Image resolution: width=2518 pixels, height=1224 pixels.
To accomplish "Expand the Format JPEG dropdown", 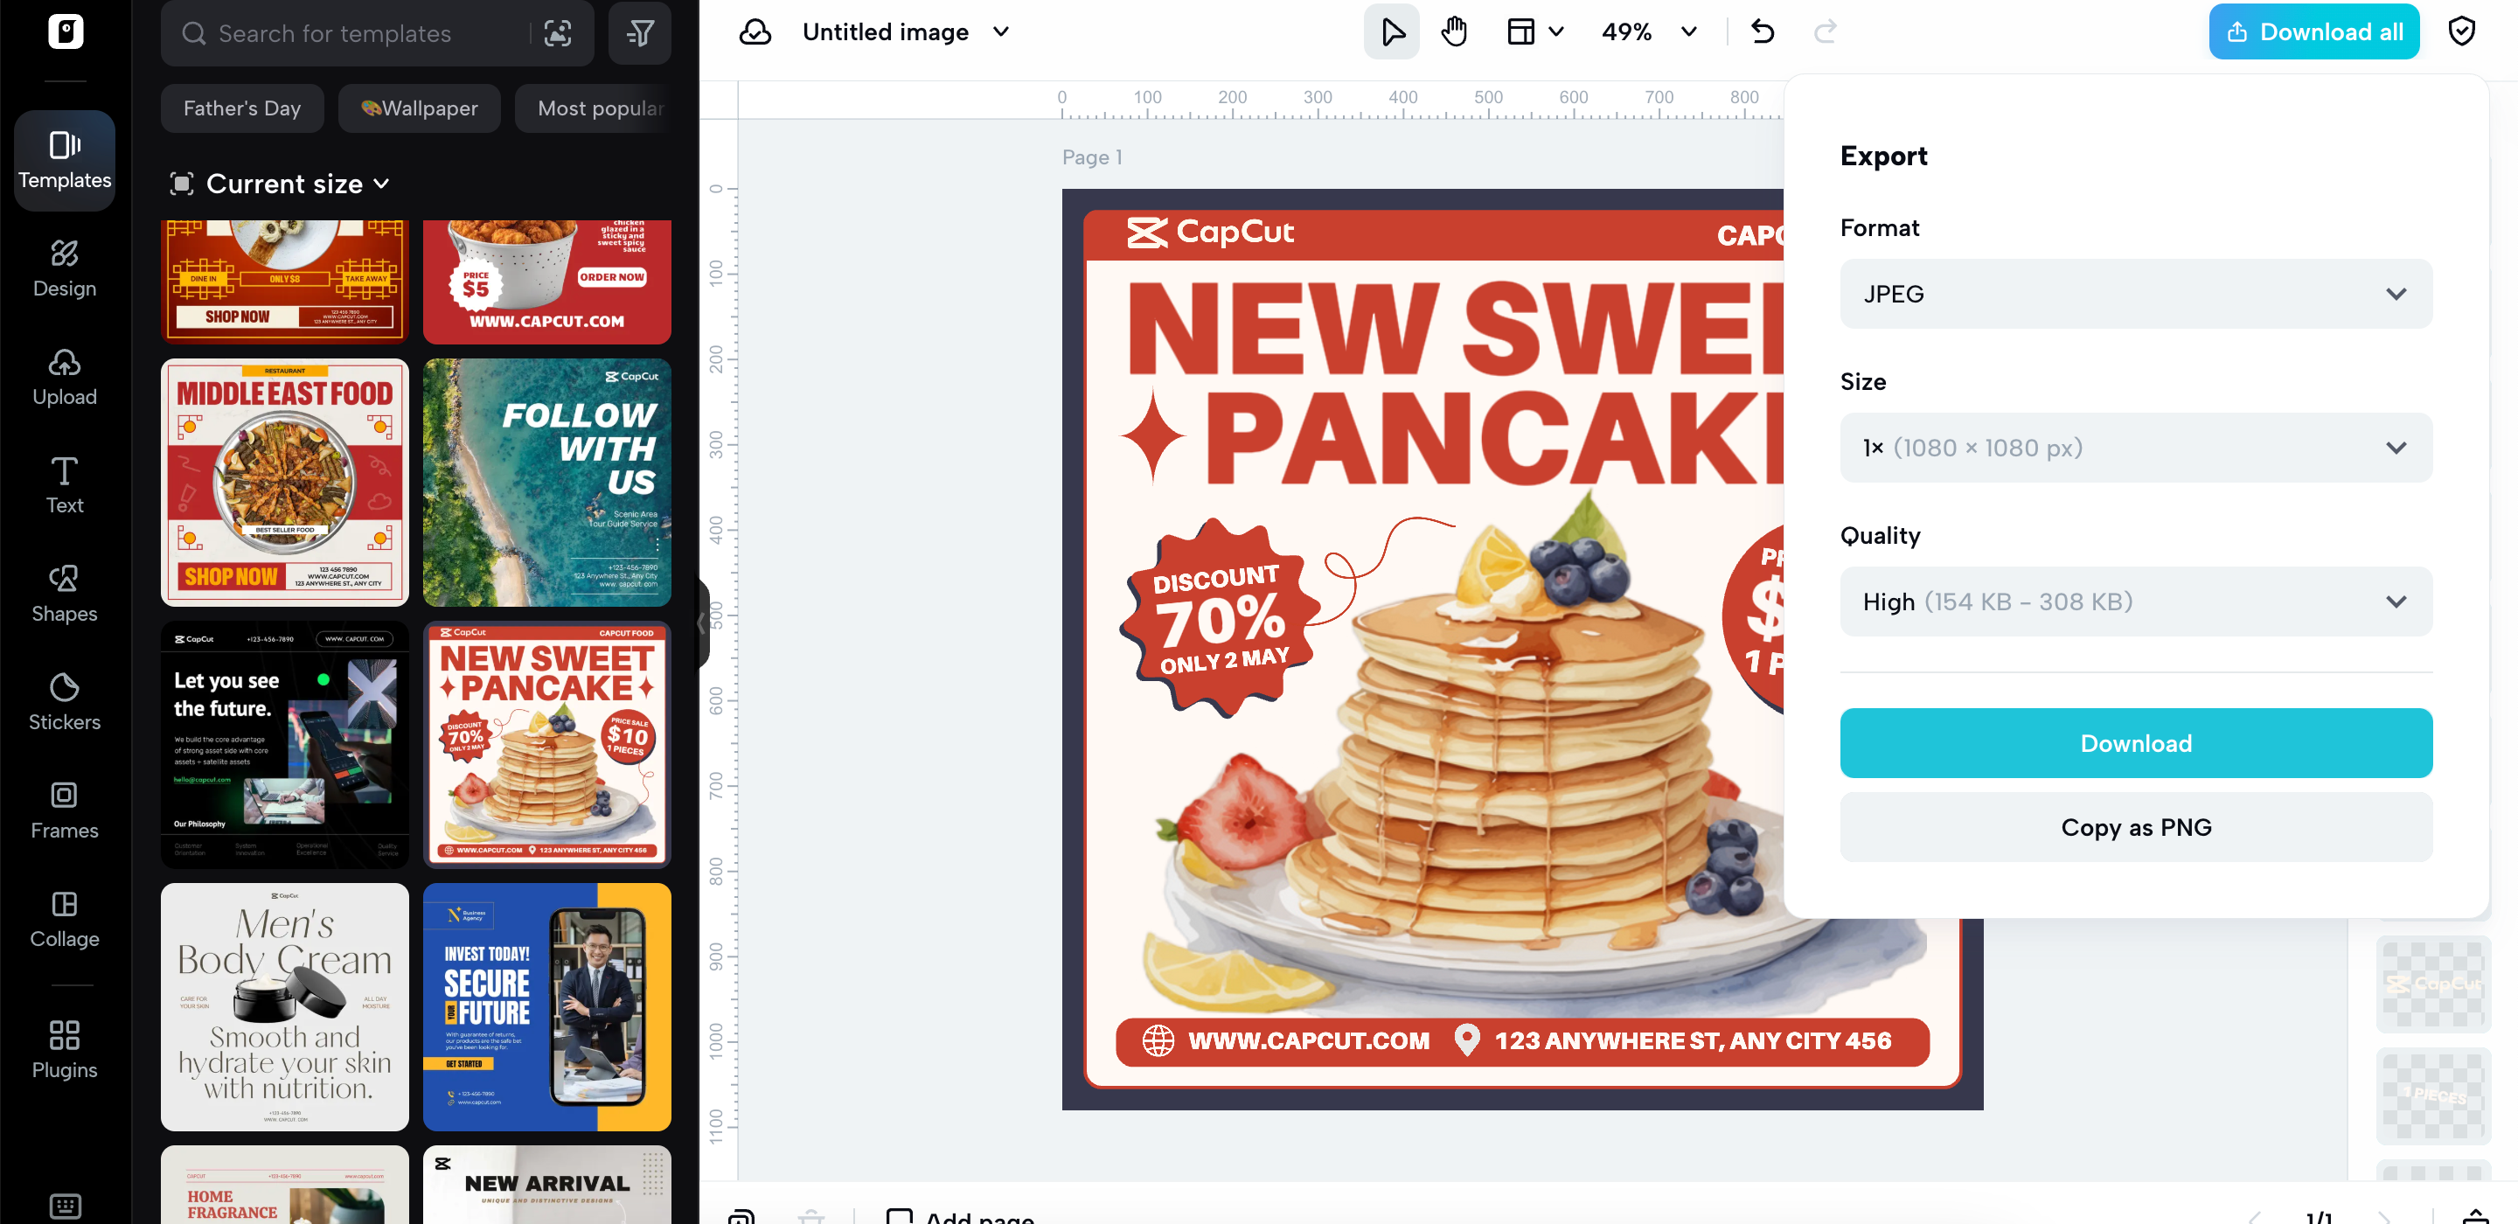I will point(2135,293).
